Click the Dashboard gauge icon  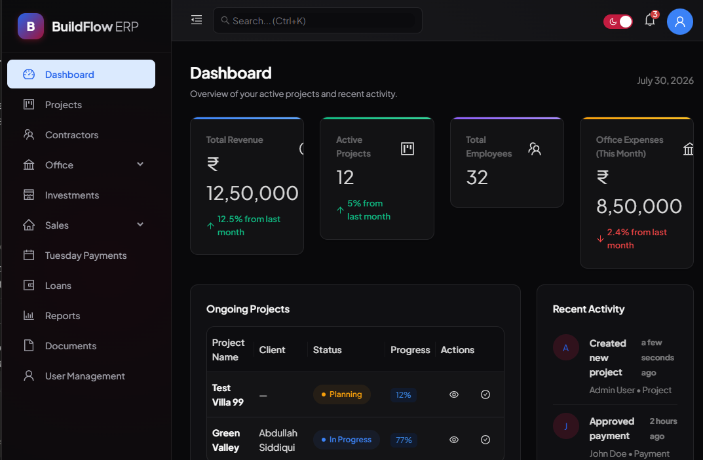coord(29,75)
